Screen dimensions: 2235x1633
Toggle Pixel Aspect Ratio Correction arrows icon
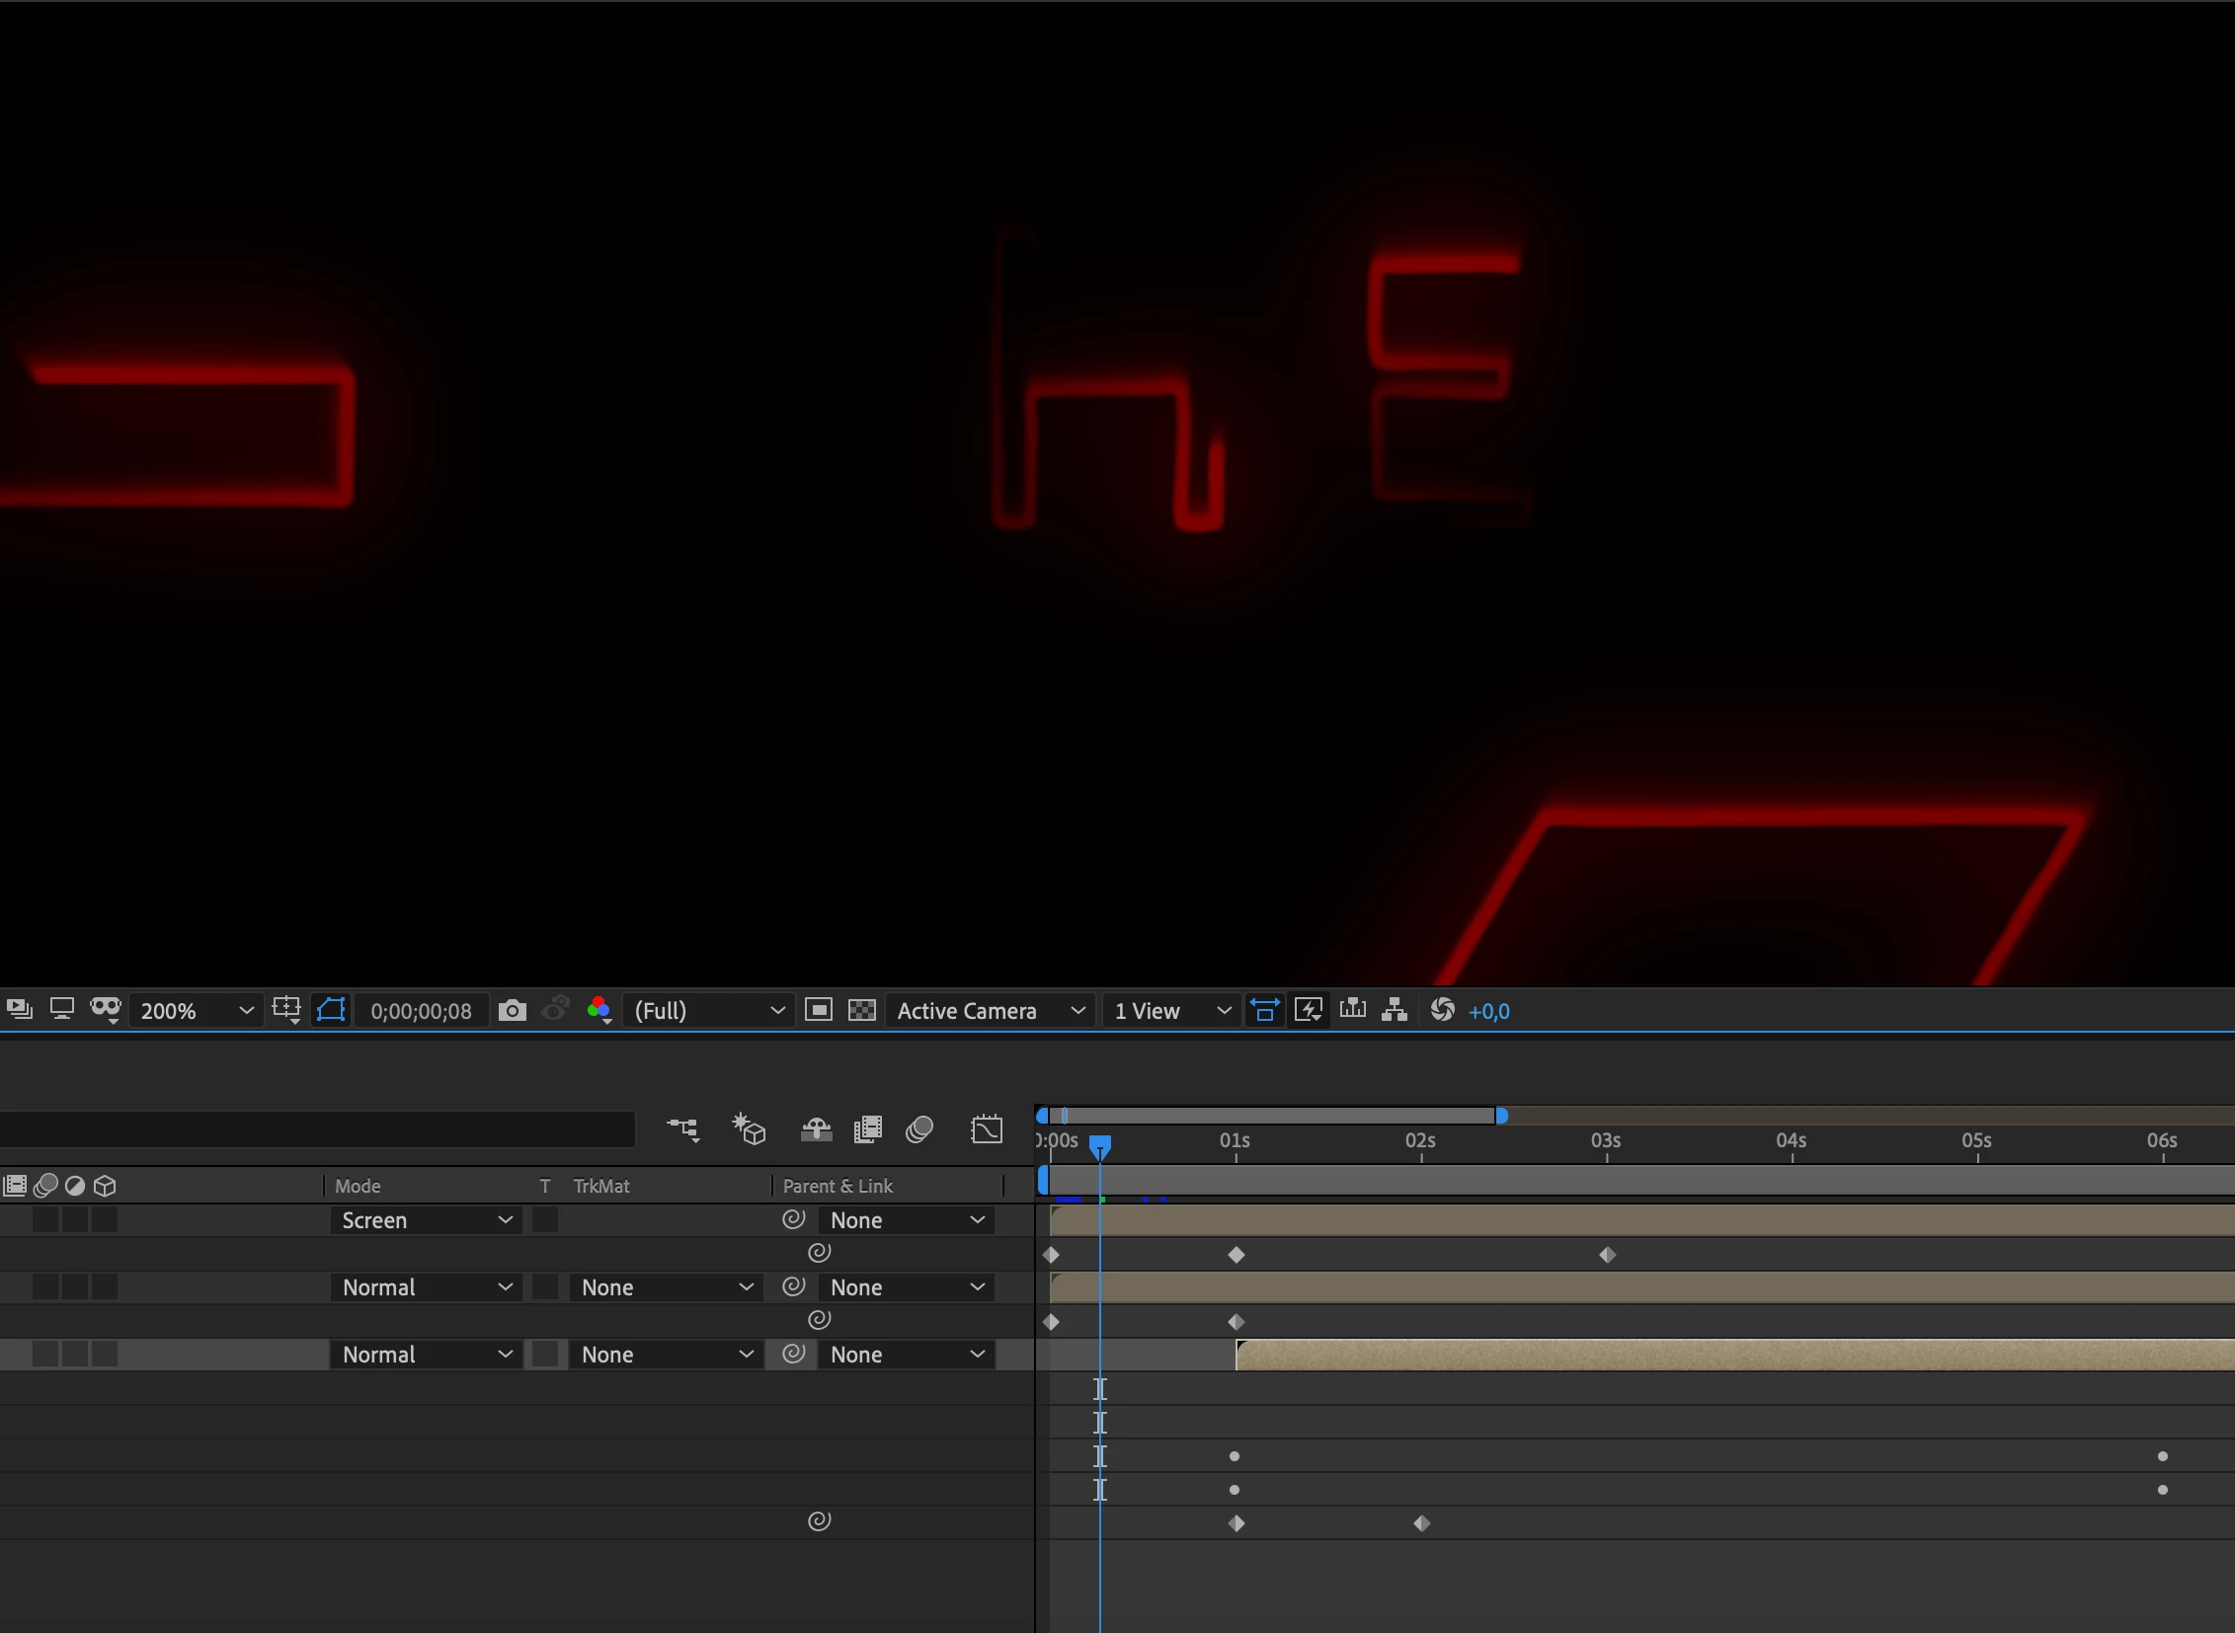pyautogui.click(x=1264, y=1010)
